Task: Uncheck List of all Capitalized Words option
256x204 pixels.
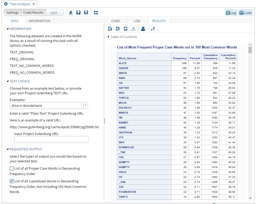Action: [12, 181]
